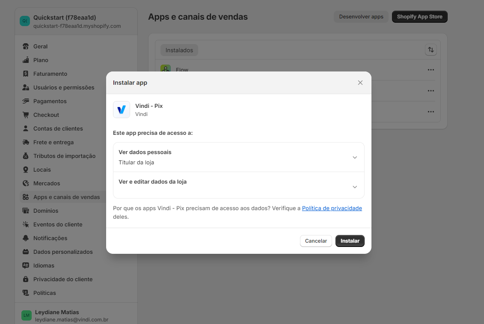
Task: Expand the Ver dados pessoais permission
Action: [238, 157]
